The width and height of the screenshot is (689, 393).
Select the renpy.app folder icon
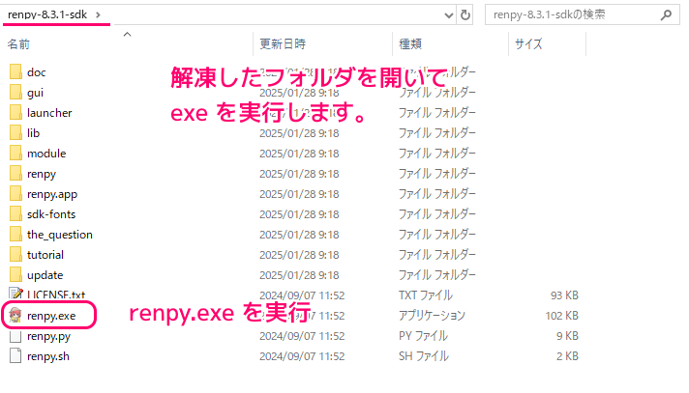tap(15, 194)
